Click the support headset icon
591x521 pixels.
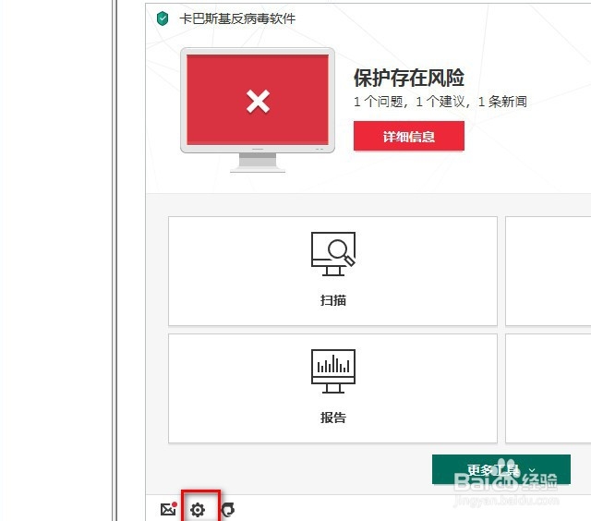click(x=228, y=509)
